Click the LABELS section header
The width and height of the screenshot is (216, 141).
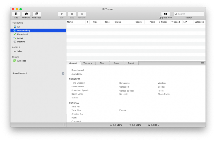pos(16,47)
